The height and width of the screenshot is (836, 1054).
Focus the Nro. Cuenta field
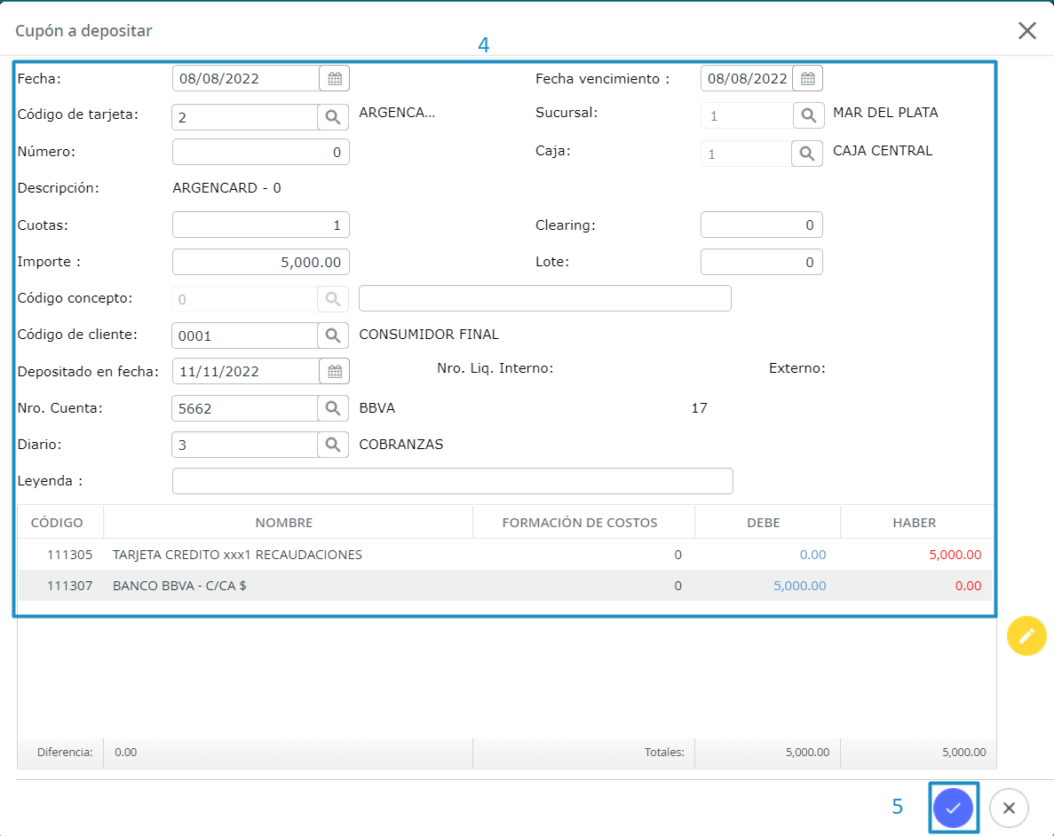pos(245,408)
